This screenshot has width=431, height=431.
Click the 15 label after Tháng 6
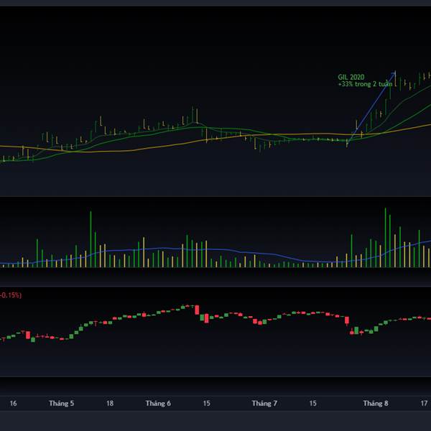[207, 404]
